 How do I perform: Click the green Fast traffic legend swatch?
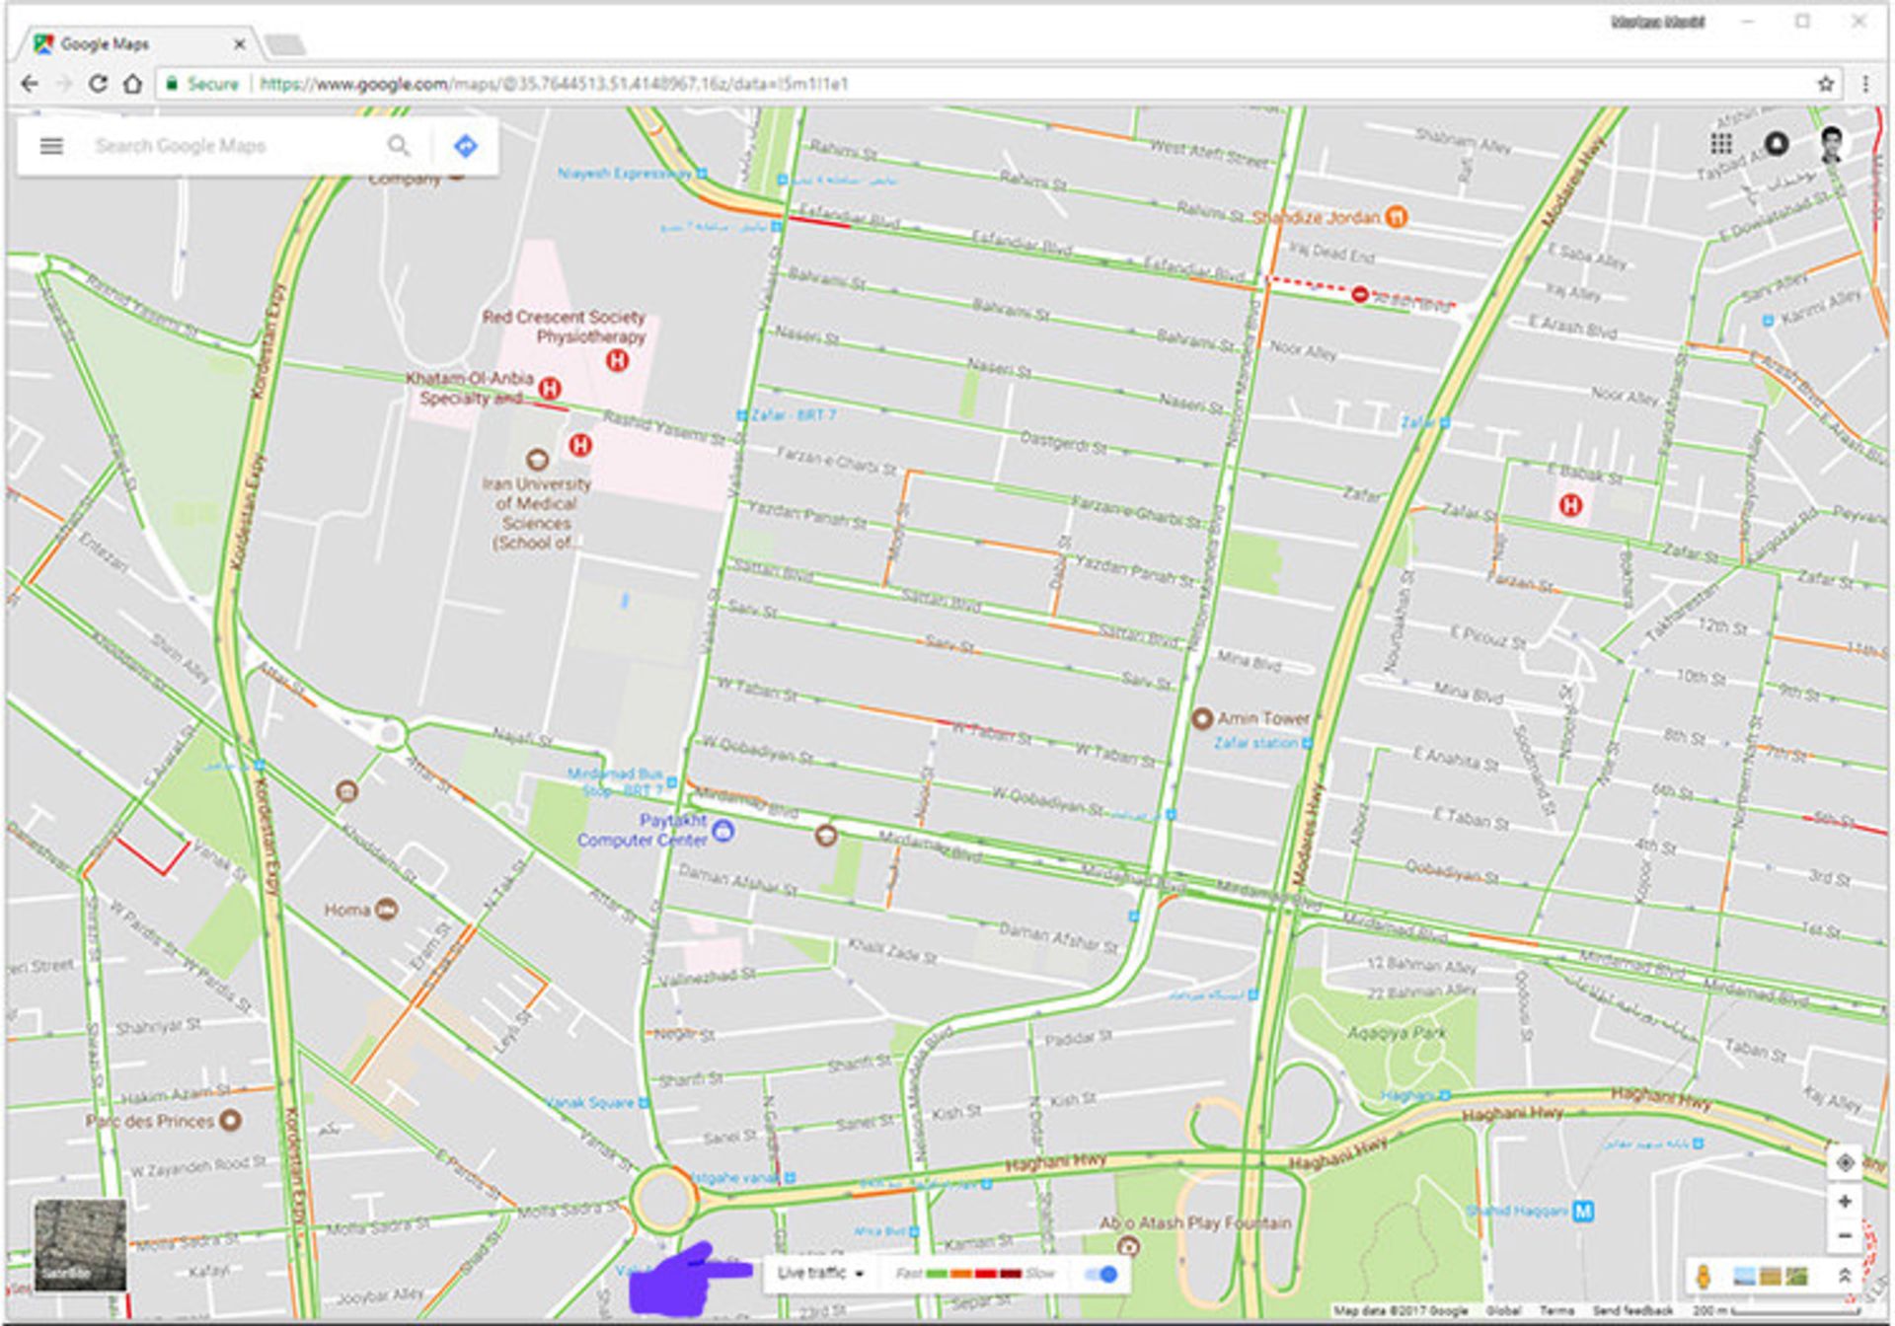pyautogui.click(x=937, y=1274)
